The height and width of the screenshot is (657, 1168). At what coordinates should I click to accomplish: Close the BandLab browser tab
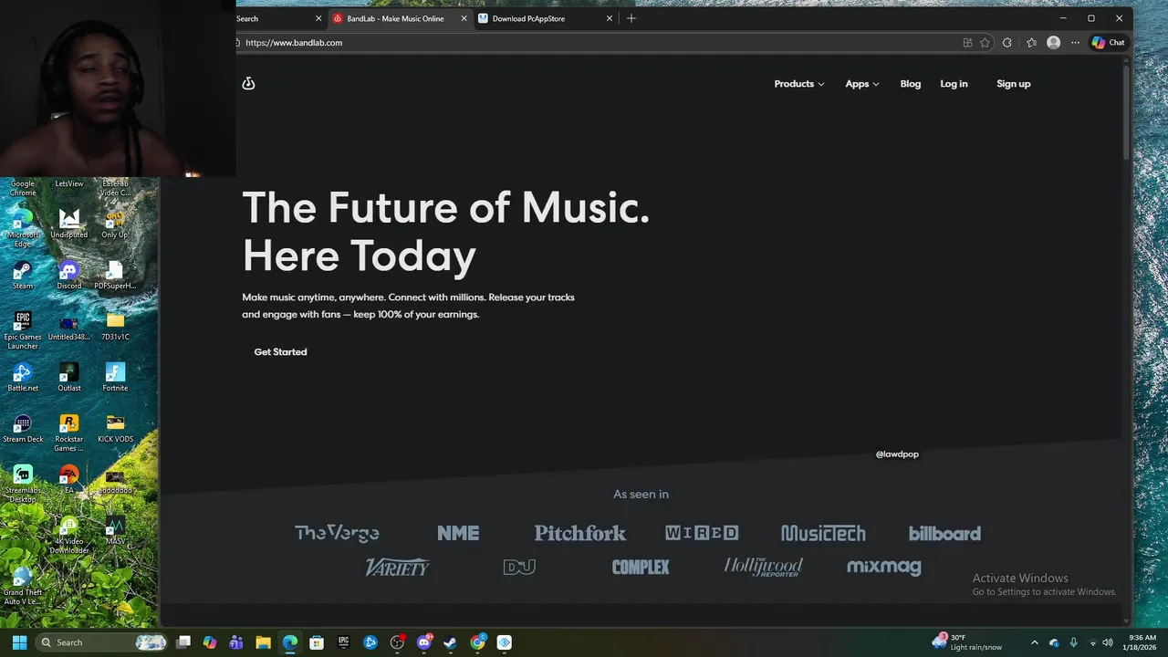(x=464, y=18)
